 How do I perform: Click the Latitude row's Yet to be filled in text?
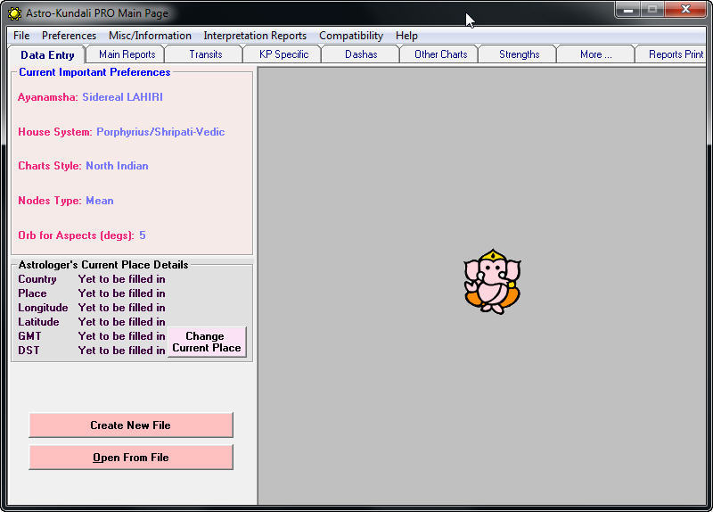(x=121, y=322)
